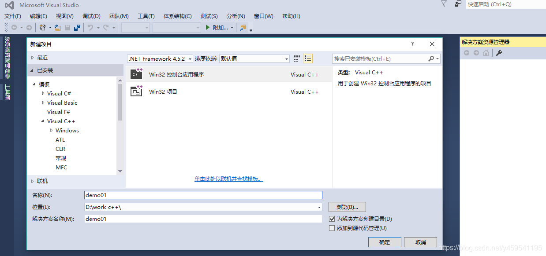
Task: Open the Tools menu
Action: pyautogui.click(x=146, y=16)
